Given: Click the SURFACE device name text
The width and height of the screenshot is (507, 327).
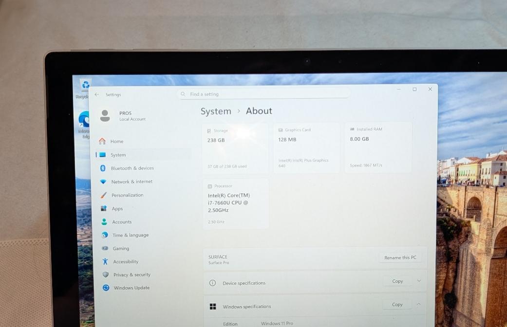Looking at the screenshot, I should click(x=218, y=257).
